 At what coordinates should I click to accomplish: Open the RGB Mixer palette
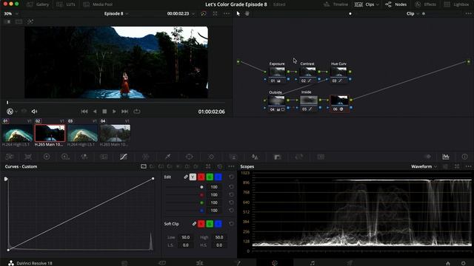point(84,157)
